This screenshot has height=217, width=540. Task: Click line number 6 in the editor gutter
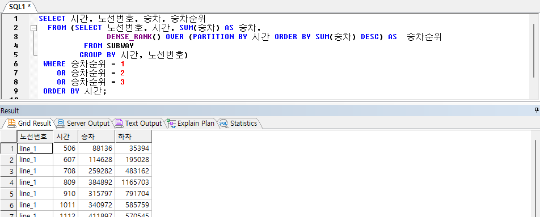tap(16, 64)
